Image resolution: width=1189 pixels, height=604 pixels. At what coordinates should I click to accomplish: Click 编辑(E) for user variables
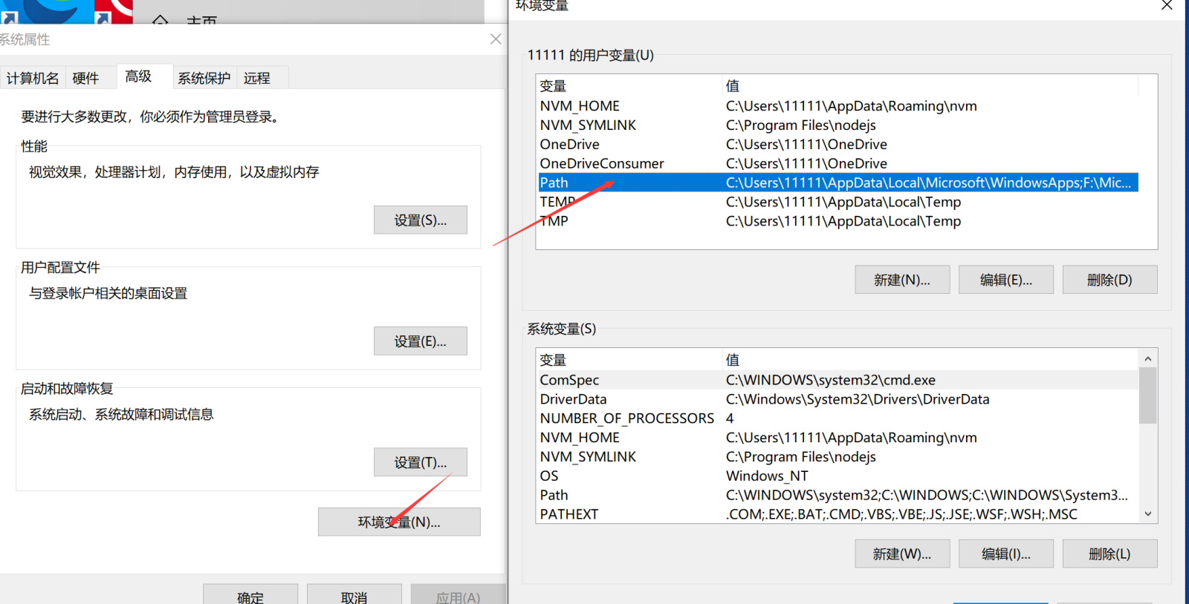click(x=1006, y=280)
